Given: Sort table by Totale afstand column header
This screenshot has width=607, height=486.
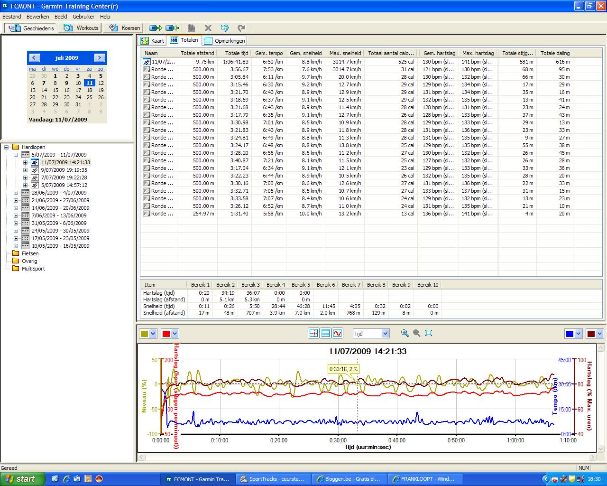Looking at the screenshot, I should click(197, 53).
